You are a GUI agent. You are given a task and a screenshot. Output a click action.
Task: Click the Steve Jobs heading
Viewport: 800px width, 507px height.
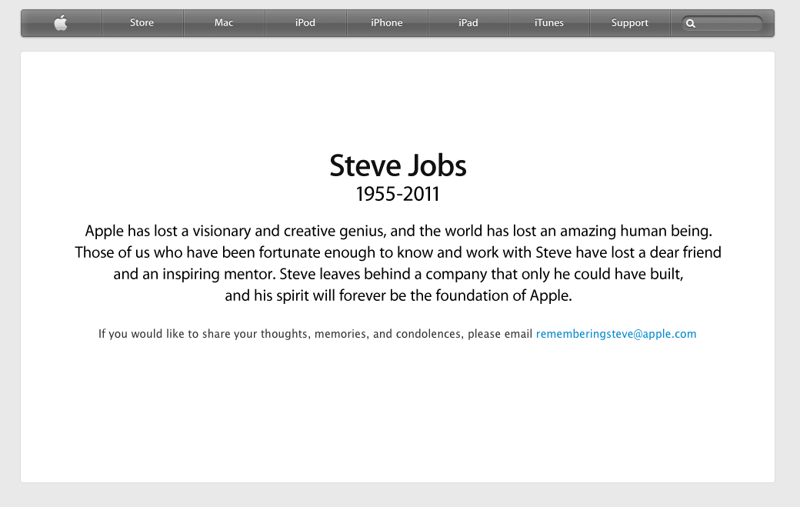[398, 165]
